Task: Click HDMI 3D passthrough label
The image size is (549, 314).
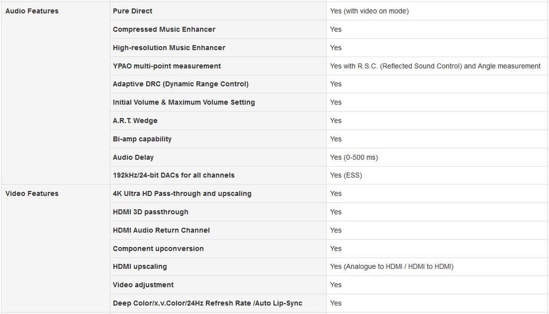Action: point(150,212)
